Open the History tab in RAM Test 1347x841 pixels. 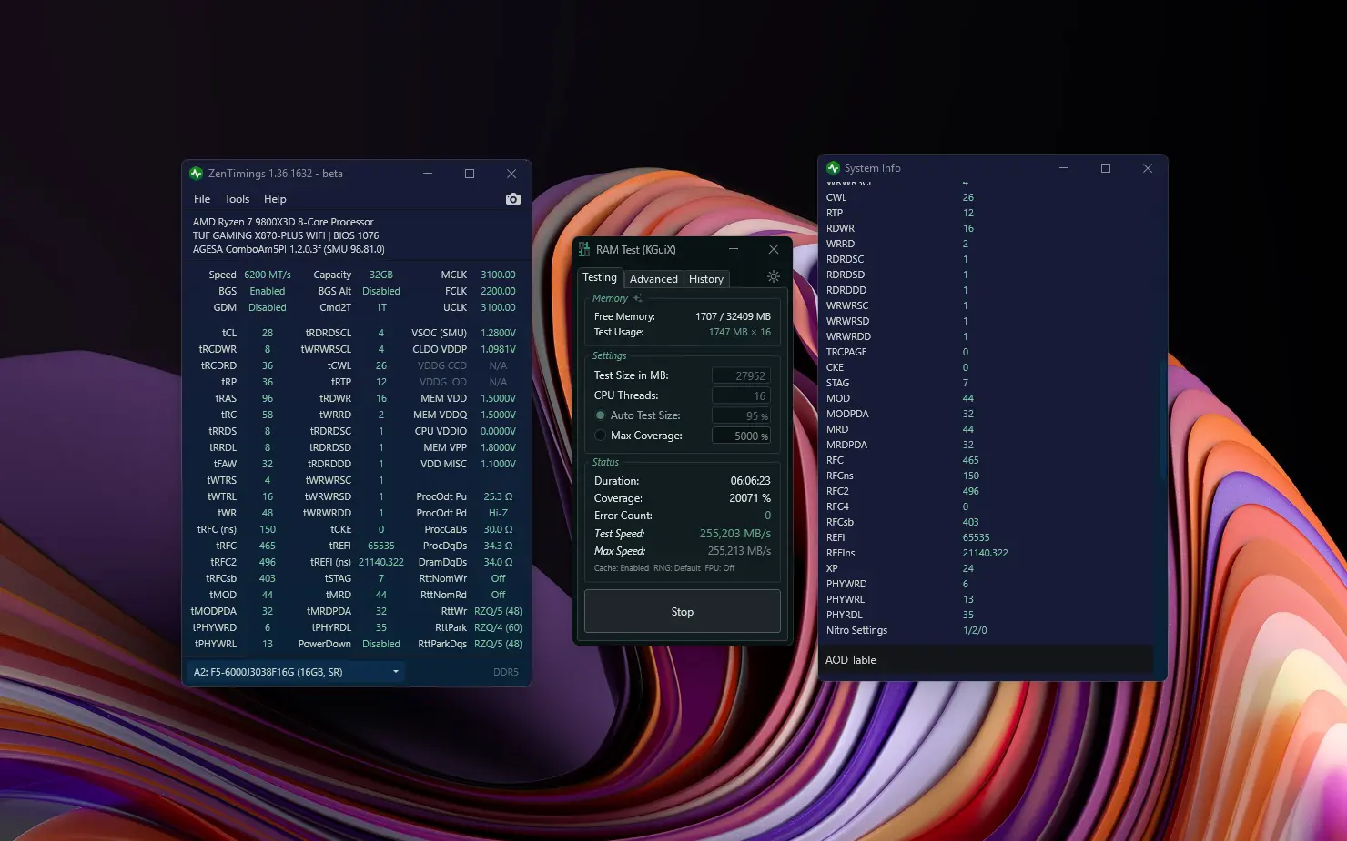[706, 279]
